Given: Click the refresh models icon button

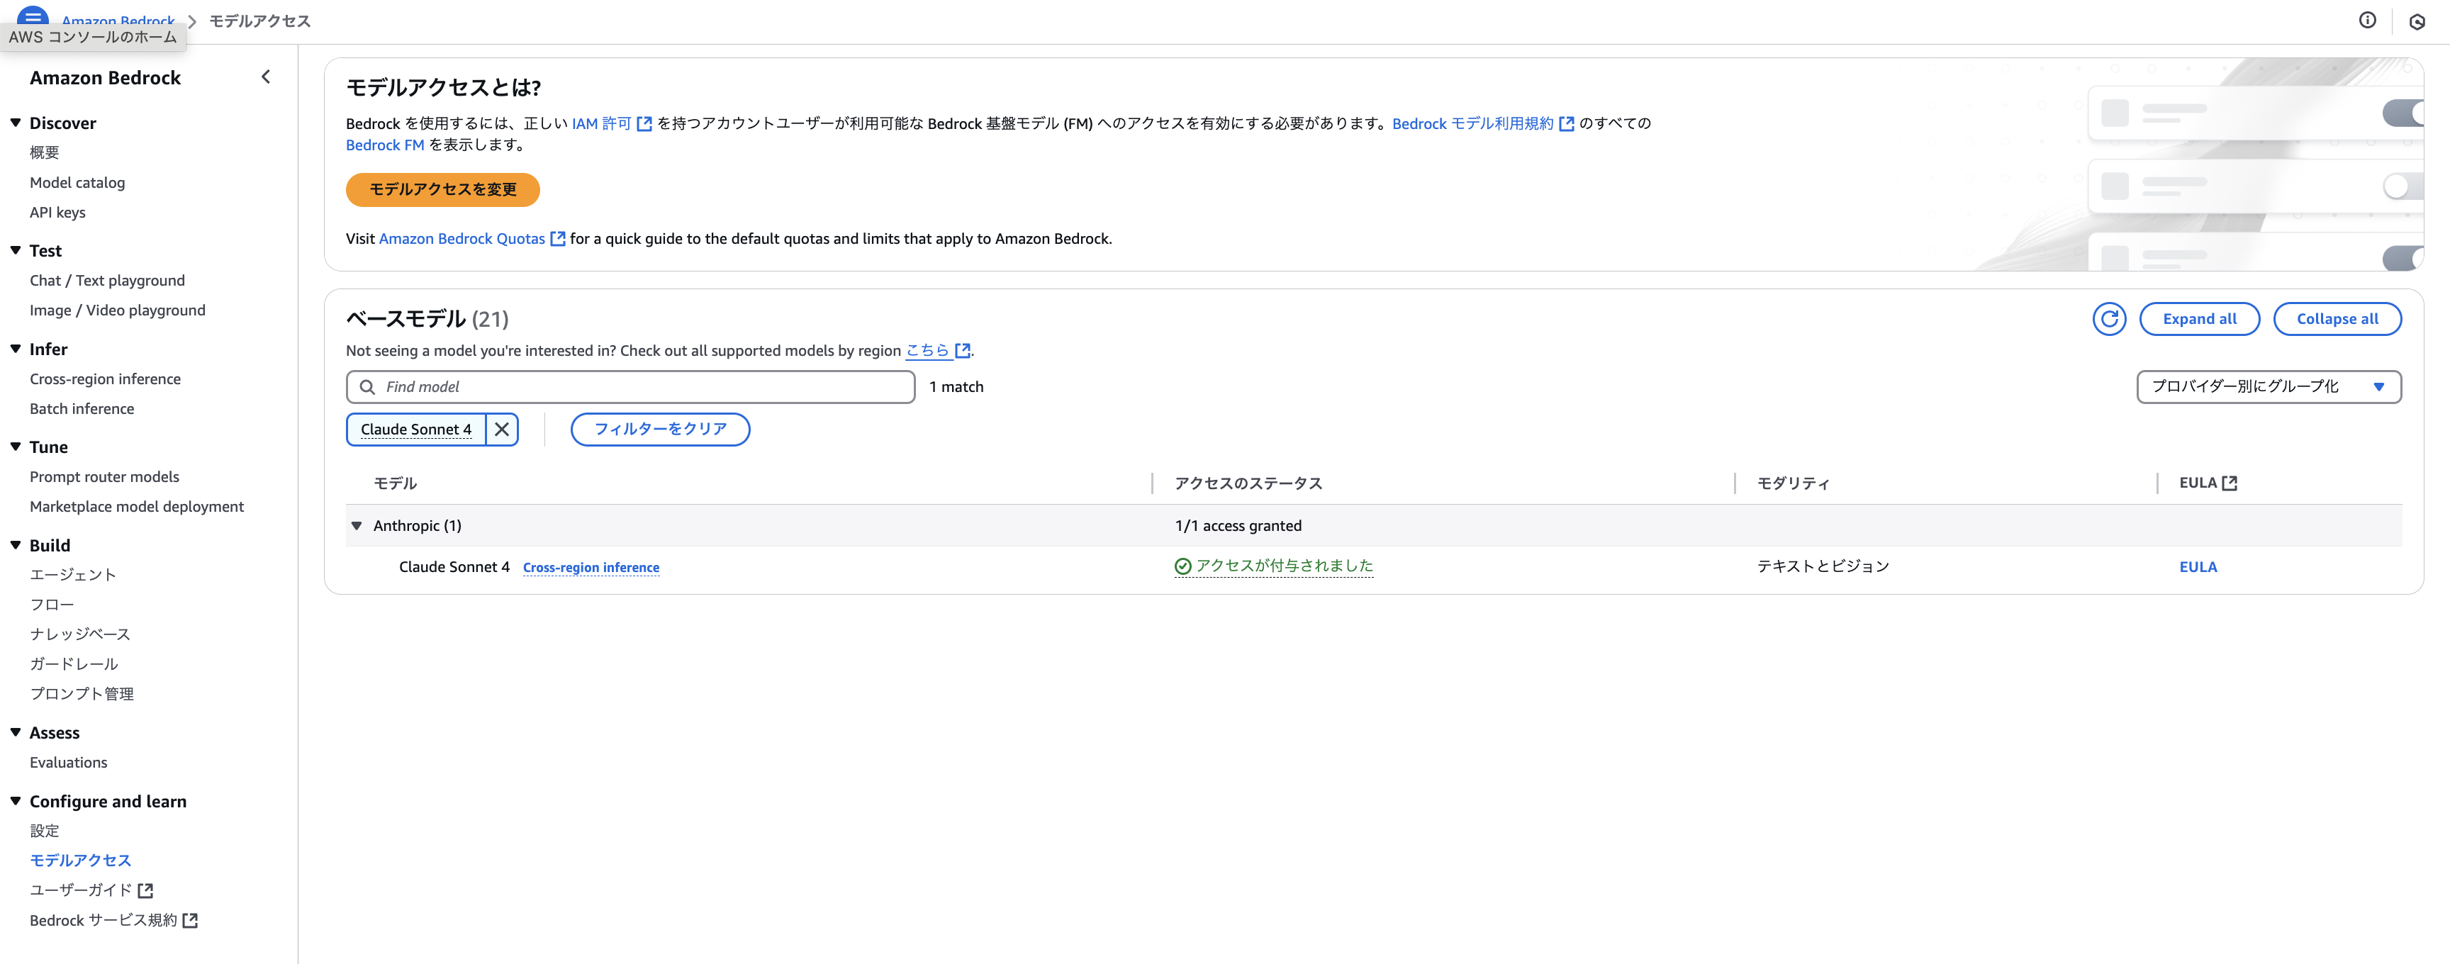Looking at the screenshot, I should (x=2108, y=320).
